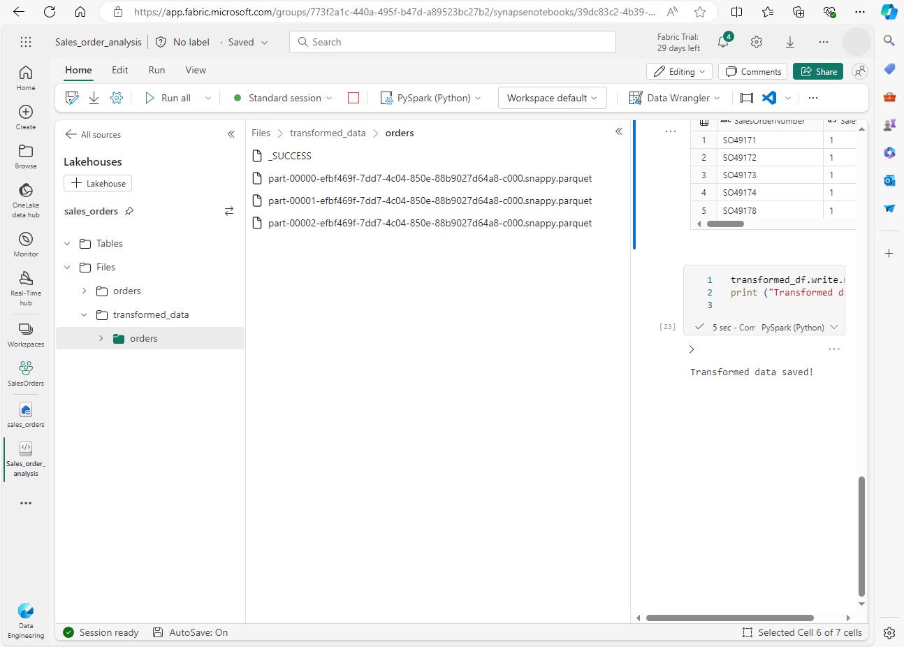The width and height of the screenshot is (904, 647).
Task: Pin the sales_orders lakehouse
Action: pyautogui.click(x=129, y=211)
